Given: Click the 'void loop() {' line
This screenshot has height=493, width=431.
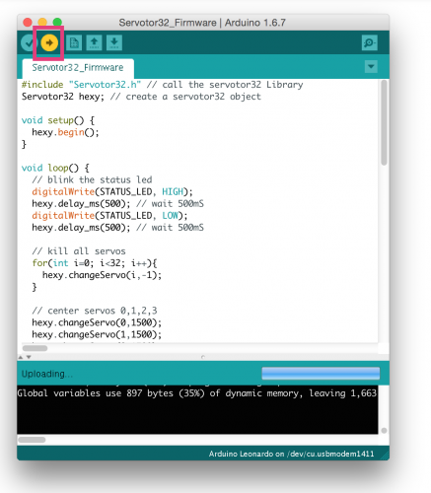Looking at the screenshot, I should click(55, 168).
